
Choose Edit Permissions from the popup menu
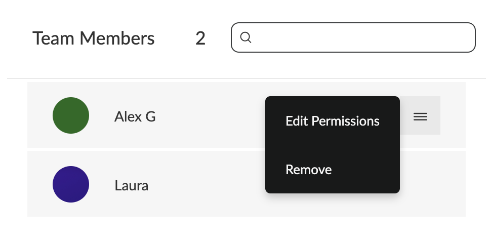click(333, 121)
